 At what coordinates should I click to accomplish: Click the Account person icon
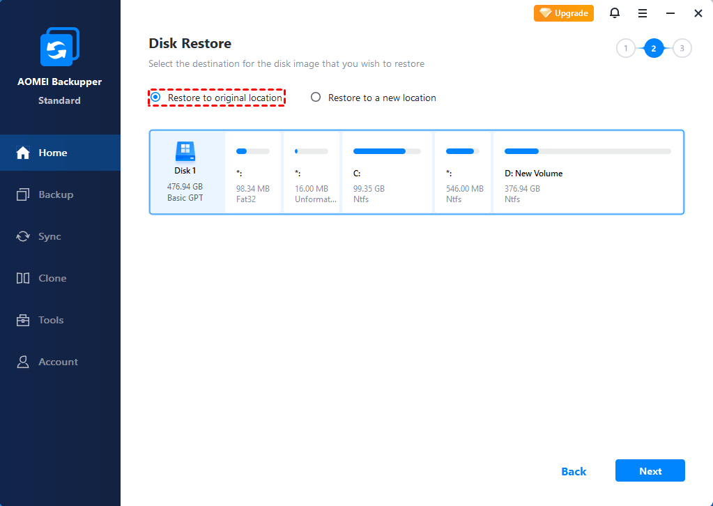pyautogui.click(x=23, y=362)
